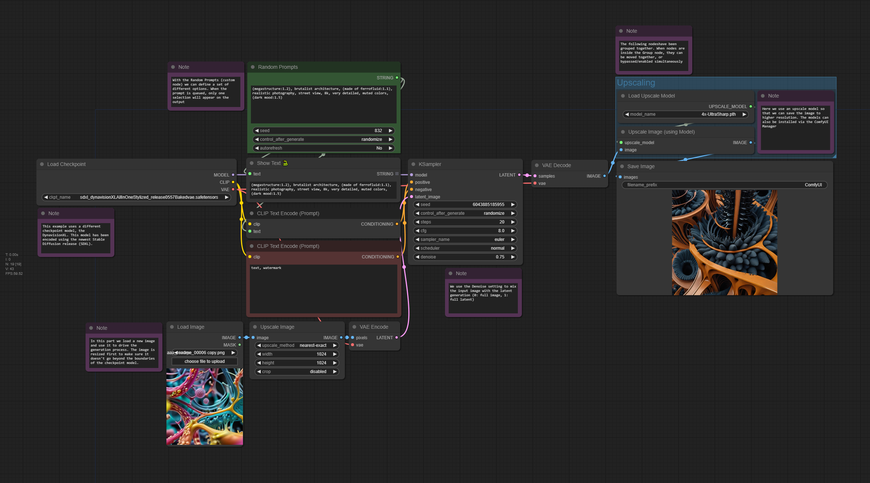This screenshot has height=483, width=870.
Task: Click the UPSCALE_MODEL output socket
Action: point(751,107)
